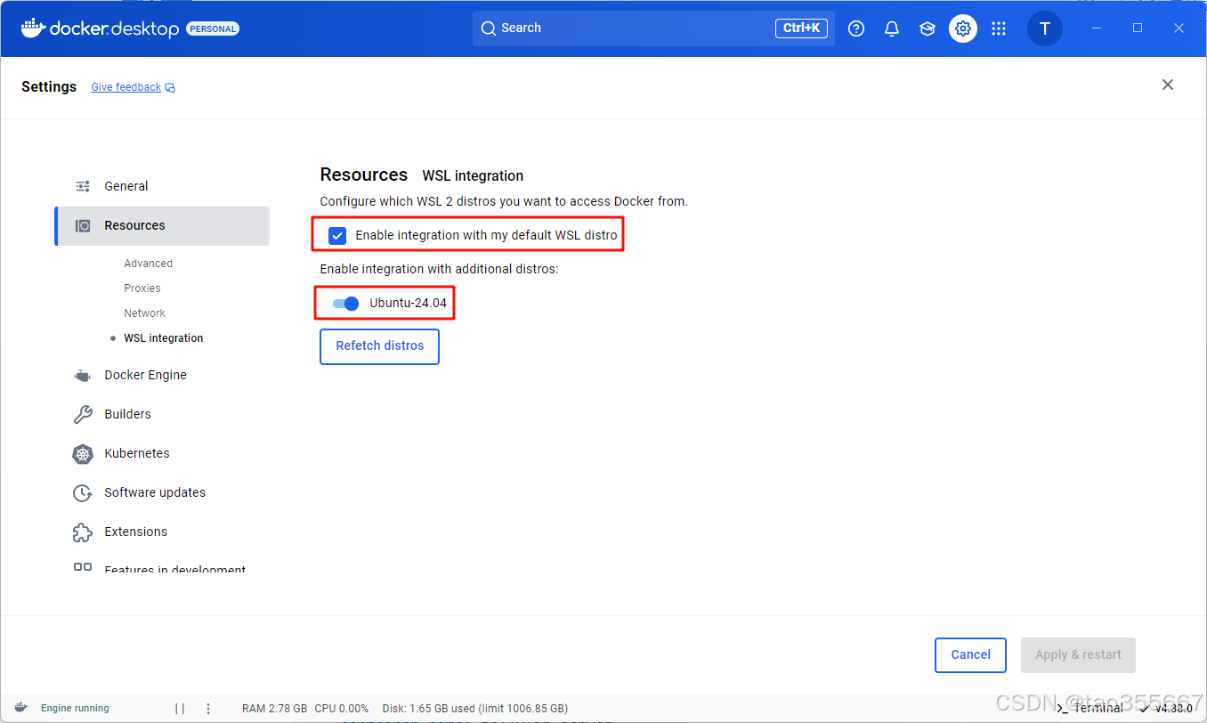Screen dimensions: 1207x723
Task: Click the Resources icon in sidebar
Action: click(x=83, y=225)
